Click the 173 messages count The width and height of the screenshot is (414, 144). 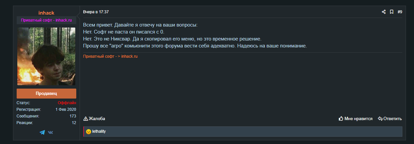pyautogui.click(x=73, y=116)
